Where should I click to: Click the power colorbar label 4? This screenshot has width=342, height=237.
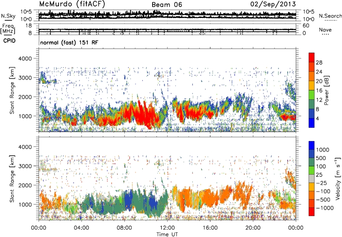pyautogui.click(x=317, y=118)
